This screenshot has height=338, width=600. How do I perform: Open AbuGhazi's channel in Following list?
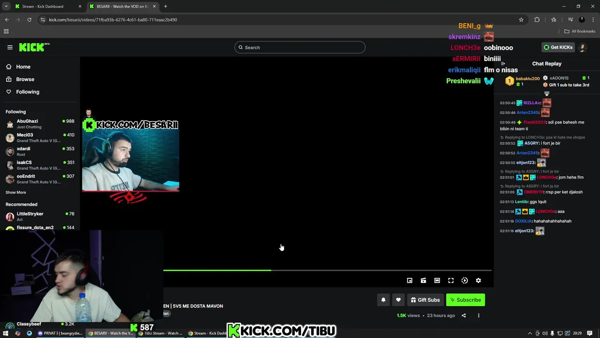pos(40,124)
